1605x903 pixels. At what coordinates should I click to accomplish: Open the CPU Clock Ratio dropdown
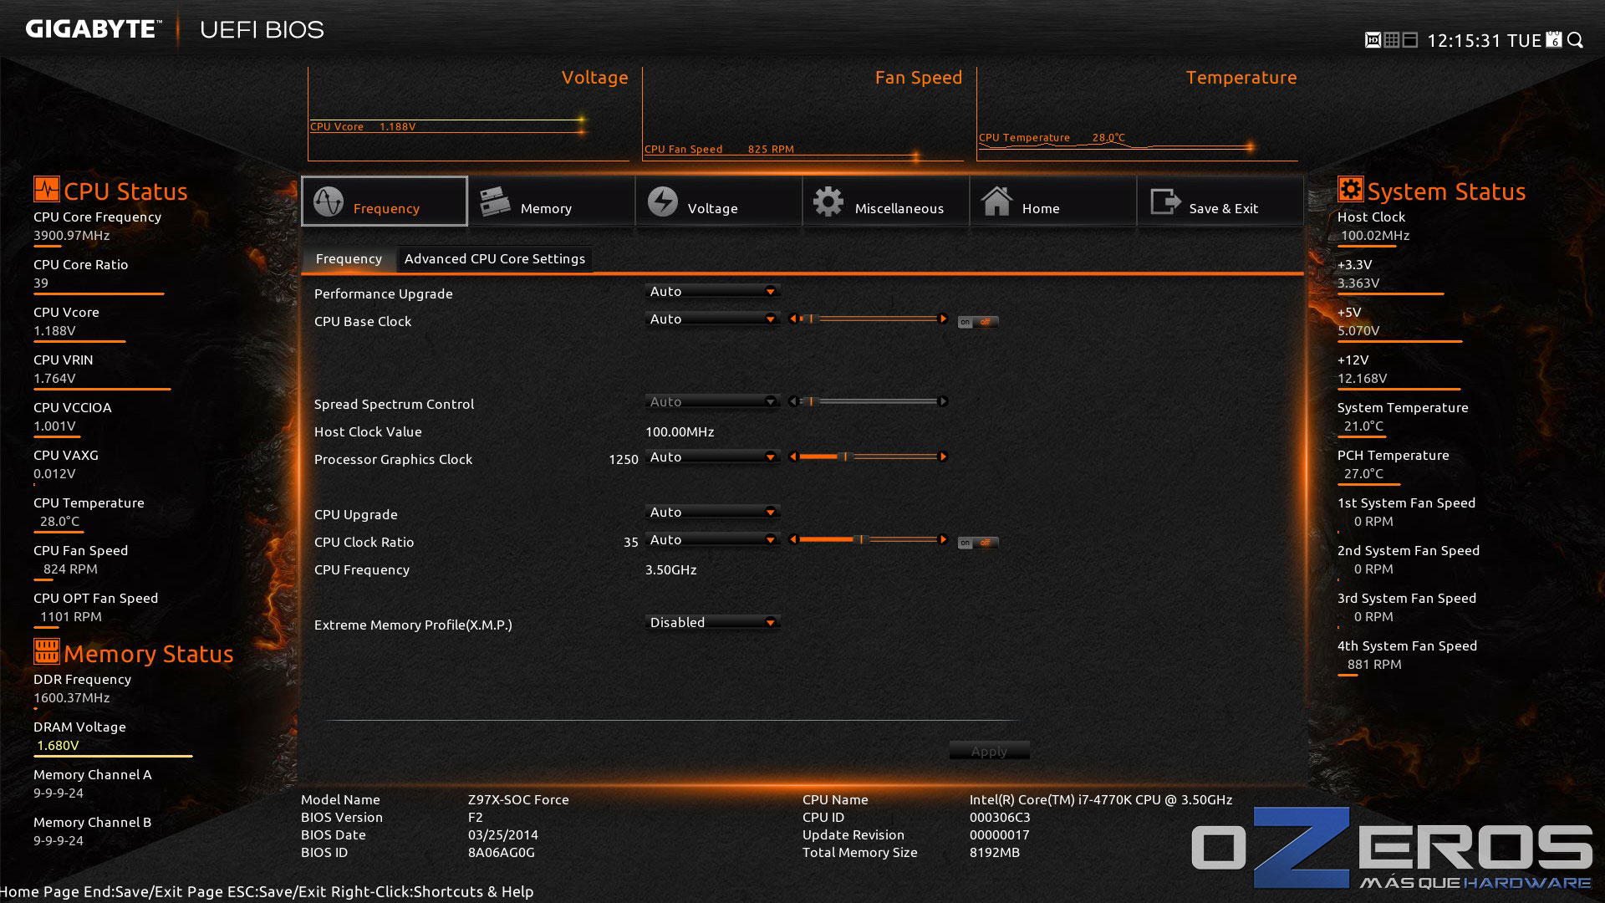pyautogui.click(x=713, y=539)
